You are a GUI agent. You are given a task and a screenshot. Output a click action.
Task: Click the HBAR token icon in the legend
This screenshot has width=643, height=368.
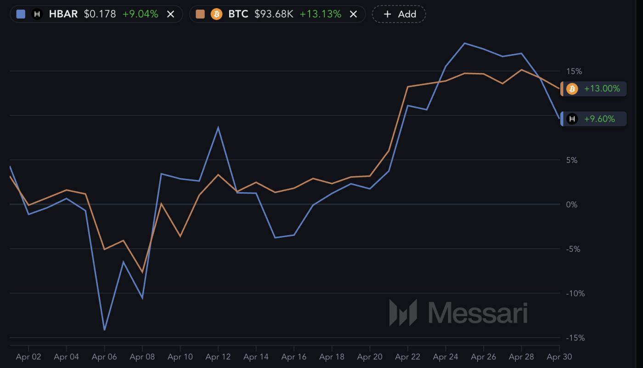tap(37, 14)
